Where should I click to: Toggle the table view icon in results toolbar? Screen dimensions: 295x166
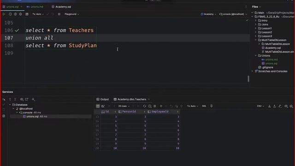[98, 106]
